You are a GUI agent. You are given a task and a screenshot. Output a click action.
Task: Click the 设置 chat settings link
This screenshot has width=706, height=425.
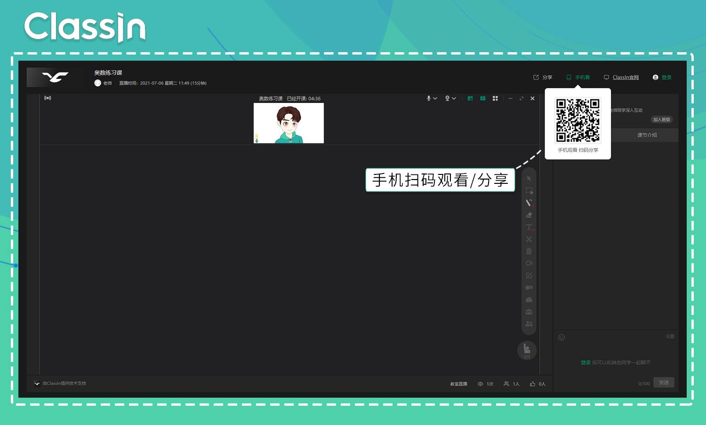(x=670, y=336)
